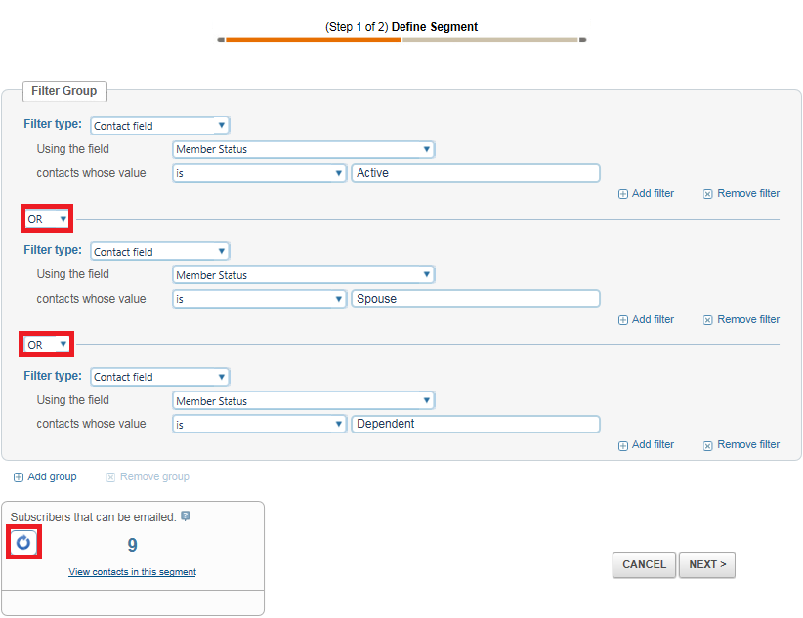This screenshot has width=803, height=618.
Task: Remove the filter with value Dependent
Action: 740,444
